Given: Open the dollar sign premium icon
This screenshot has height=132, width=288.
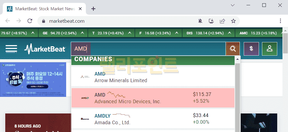Looking at the screenshot, I should pos(251,49).
